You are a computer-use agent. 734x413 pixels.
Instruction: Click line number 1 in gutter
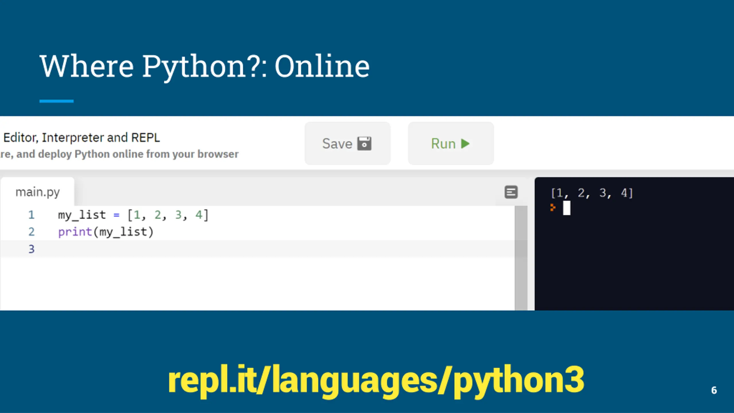[31, 215]
